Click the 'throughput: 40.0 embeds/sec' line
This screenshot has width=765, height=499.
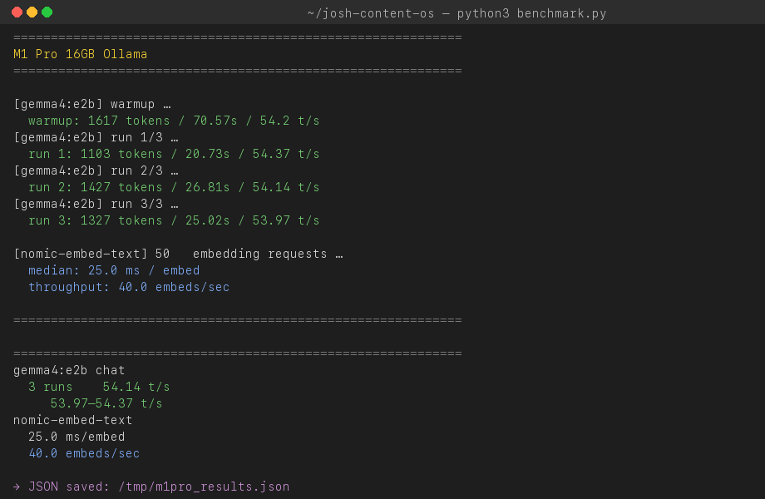(x=129, y=287)
